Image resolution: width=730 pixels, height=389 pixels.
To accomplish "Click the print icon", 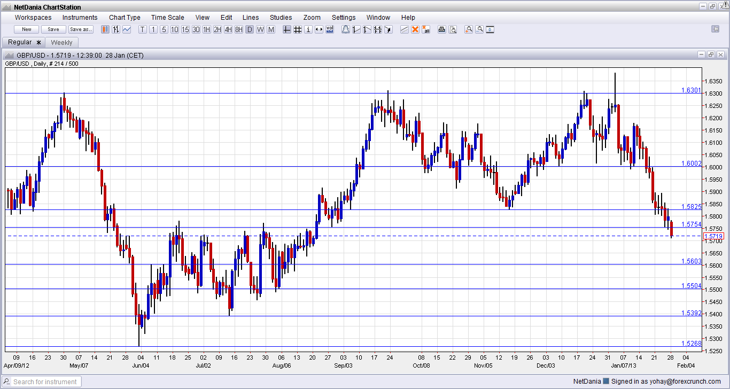I will pyautogui.click(x=442, y=29).
